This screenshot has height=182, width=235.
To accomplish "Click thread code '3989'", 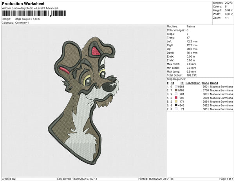I will [x=206, y=98].
